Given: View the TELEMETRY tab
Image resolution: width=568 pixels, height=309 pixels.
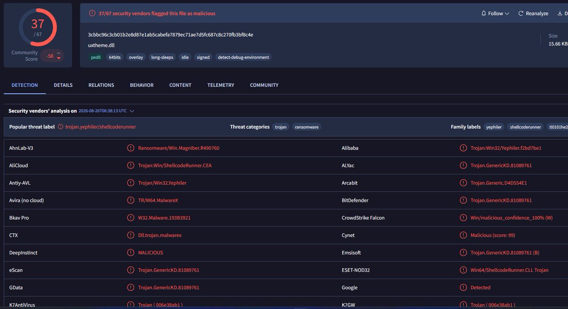Looking at the screenshot, I should click(221, 85).
